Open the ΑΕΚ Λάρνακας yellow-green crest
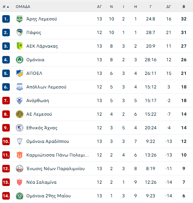The height and width of the screenshot is (203, 193). 20,46
